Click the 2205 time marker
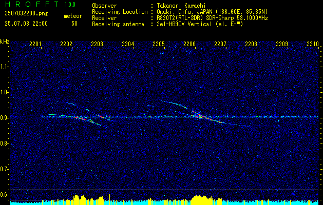Screen dimensions: 323x205 point(159,44)
